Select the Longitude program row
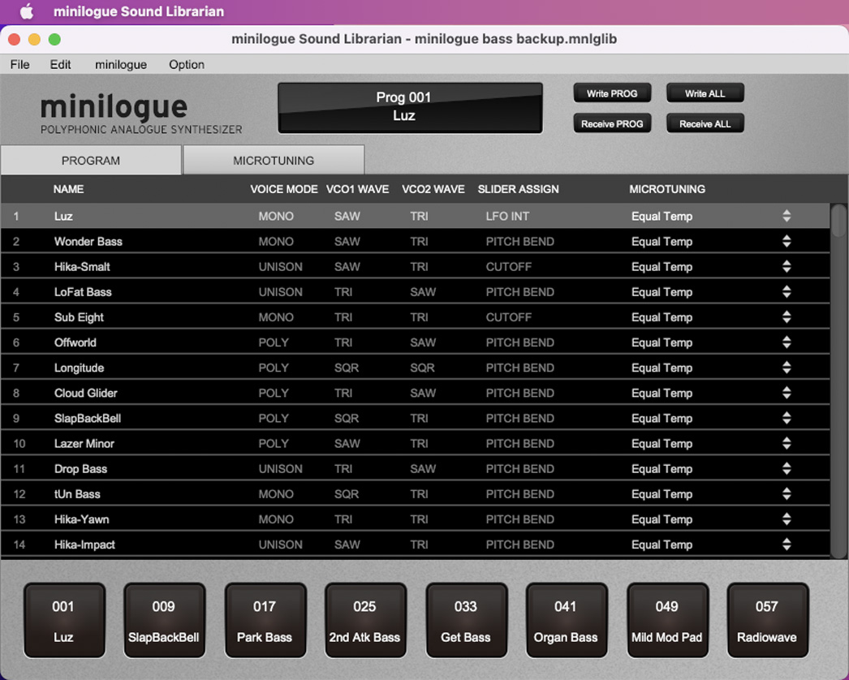 pos(415,368)
